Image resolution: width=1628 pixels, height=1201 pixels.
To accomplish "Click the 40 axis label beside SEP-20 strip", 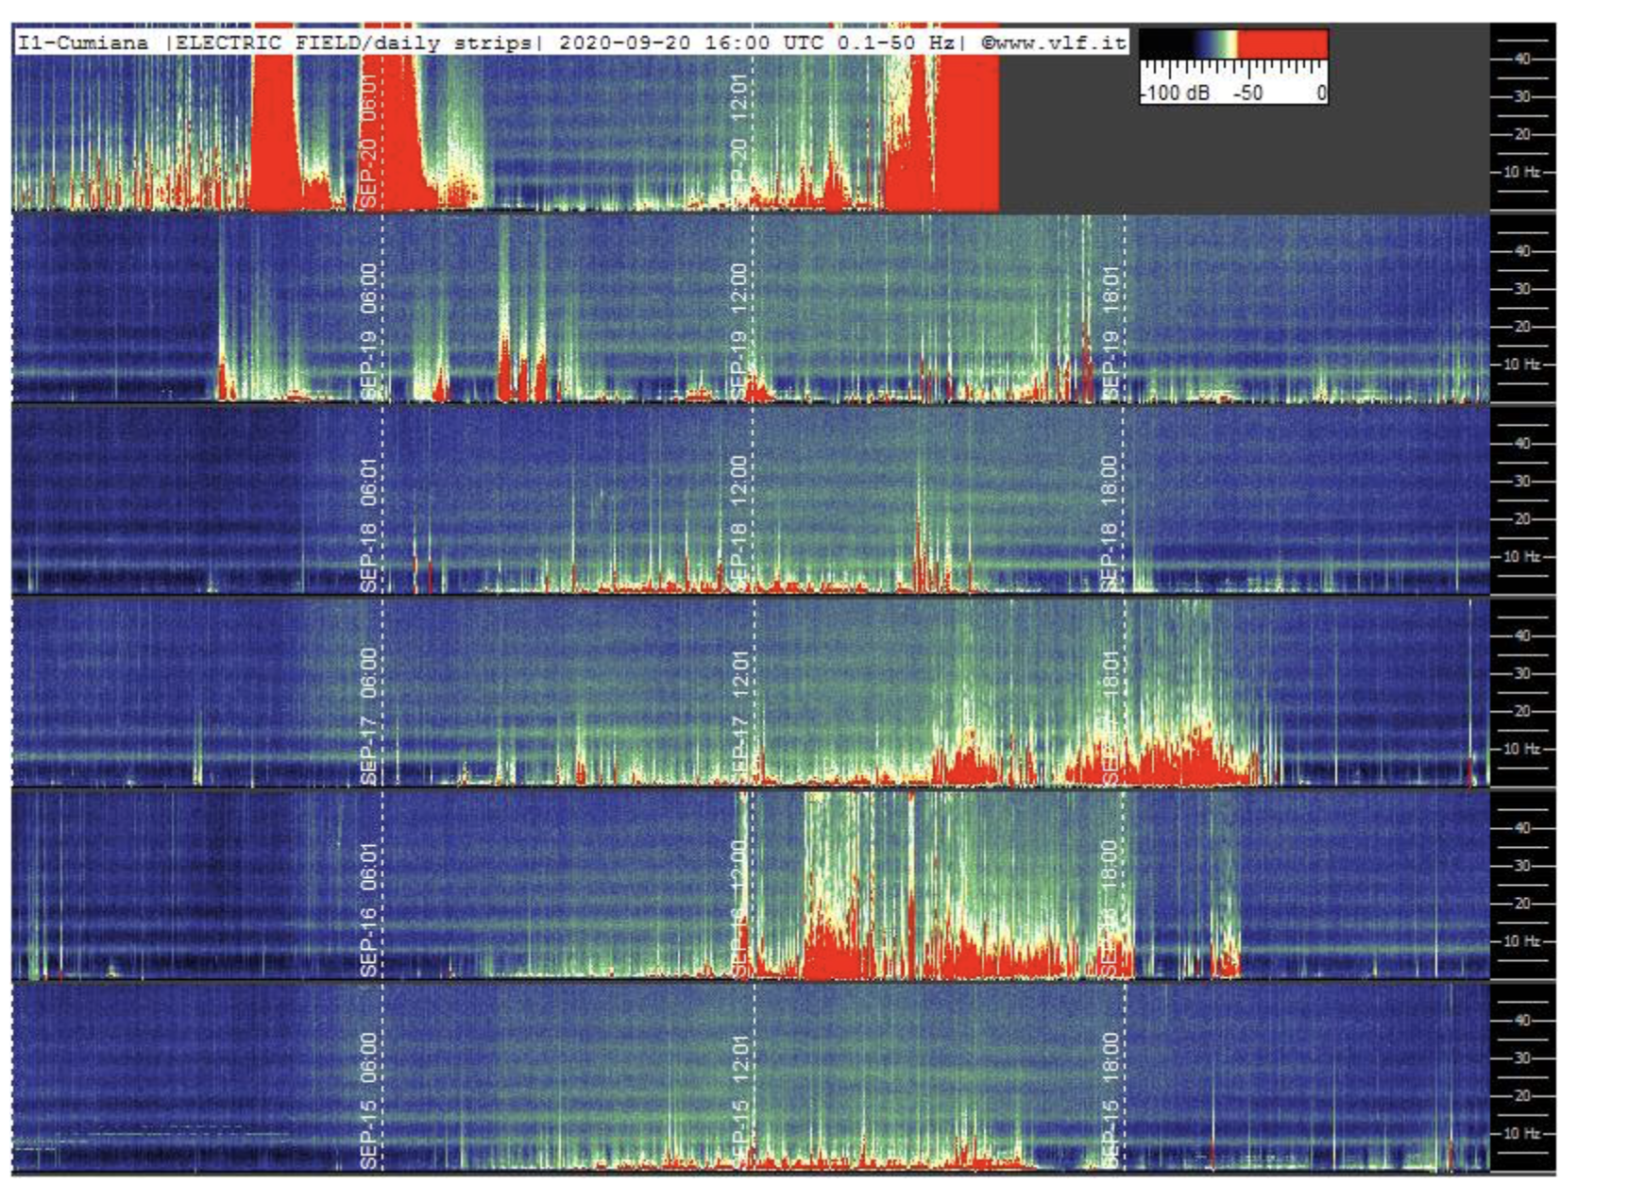I will [1522, 59].
